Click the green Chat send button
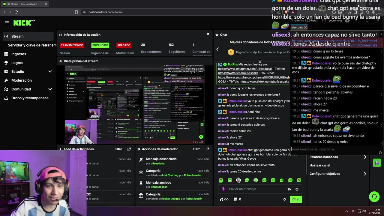 click(x=296, y=199)
